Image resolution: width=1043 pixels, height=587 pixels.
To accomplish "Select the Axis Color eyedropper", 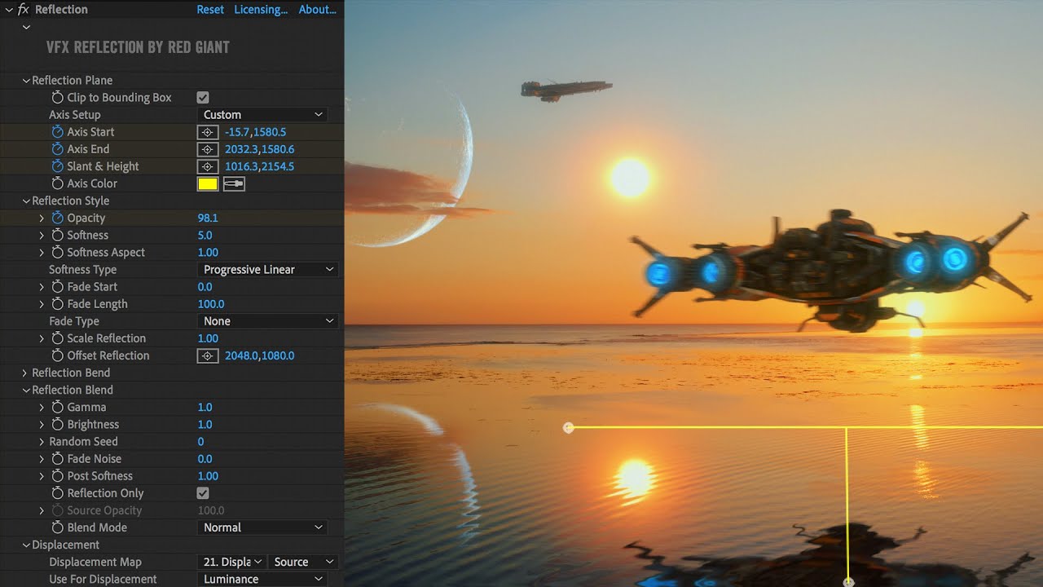I will coord(234,184).
